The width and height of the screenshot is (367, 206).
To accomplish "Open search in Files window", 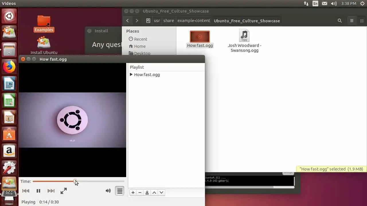I will click(340, 21).
